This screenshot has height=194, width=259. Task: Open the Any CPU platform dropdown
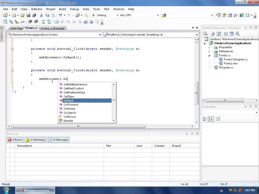point(158,15)
